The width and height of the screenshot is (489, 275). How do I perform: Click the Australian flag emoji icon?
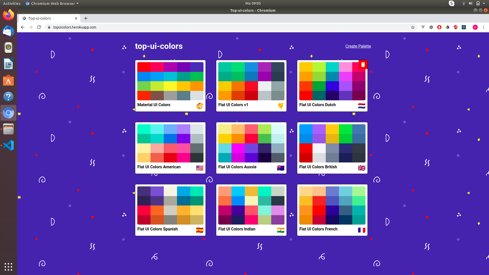[280, 168]
